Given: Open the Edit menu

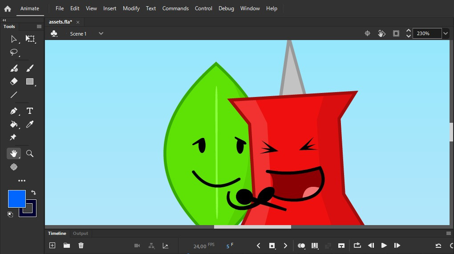Looking at the screenshot, I should [75, 8].
